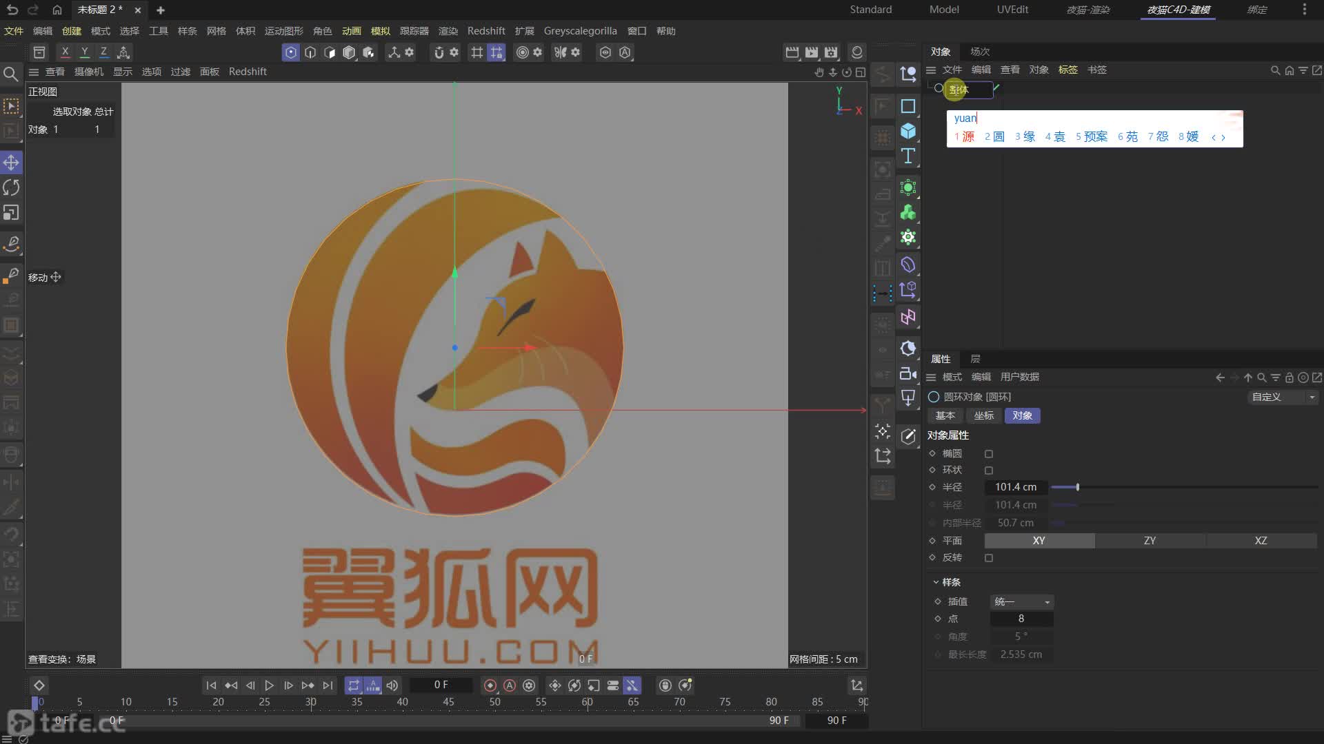Toggle timeline sound icon

[392, 685]
